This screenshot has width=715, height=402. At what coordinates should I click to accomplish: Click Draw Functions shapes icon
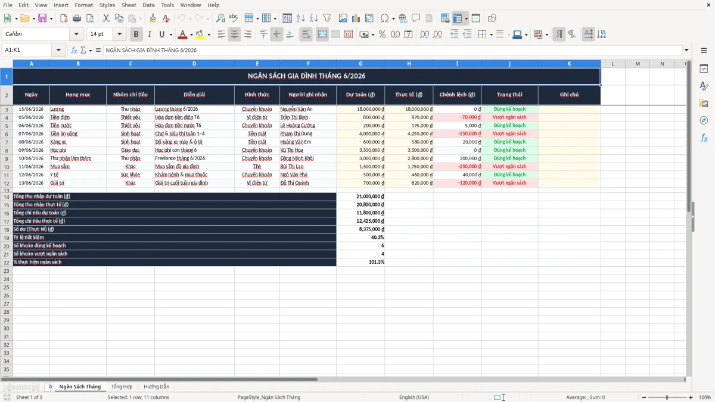(x=492, y=18)
